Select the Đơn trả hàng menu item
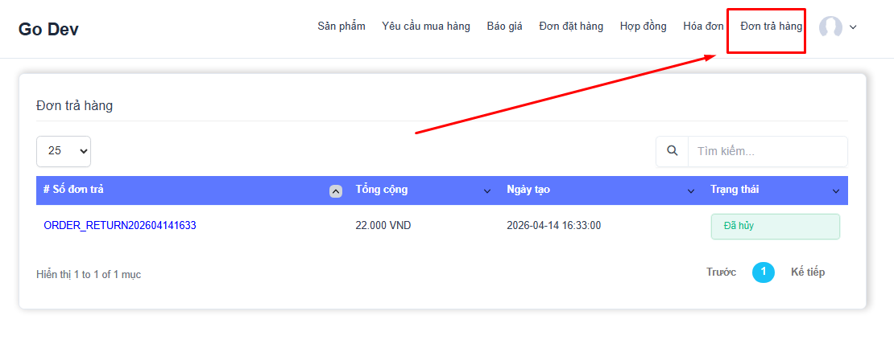The height and width of the screenshot is (344, 894). click(x=771, y=27)
